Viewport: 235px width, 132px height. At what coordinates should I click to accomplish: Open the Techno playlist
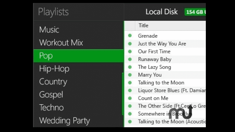(51, 107)
